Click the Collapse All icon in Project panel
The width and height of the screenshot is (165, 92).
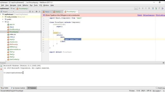tap(33, 11)
